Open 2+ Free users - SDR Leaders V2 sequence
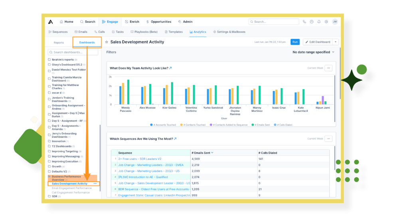This screenshot has width=399, height=224. (140, 159)
